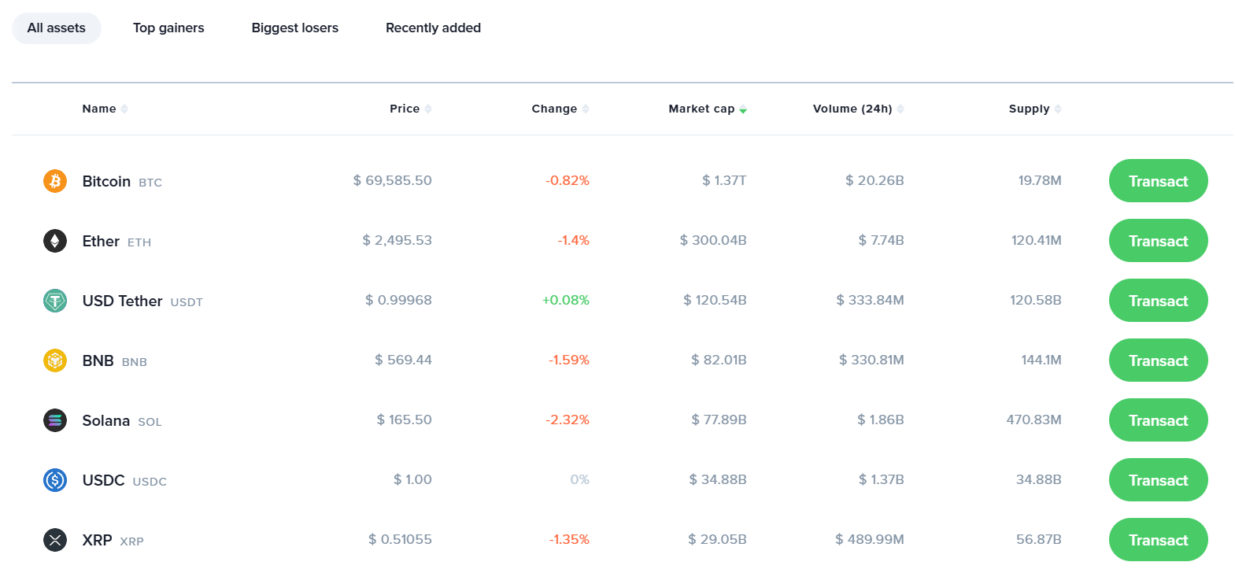Click Ether price $ 2,495.53

397,240
